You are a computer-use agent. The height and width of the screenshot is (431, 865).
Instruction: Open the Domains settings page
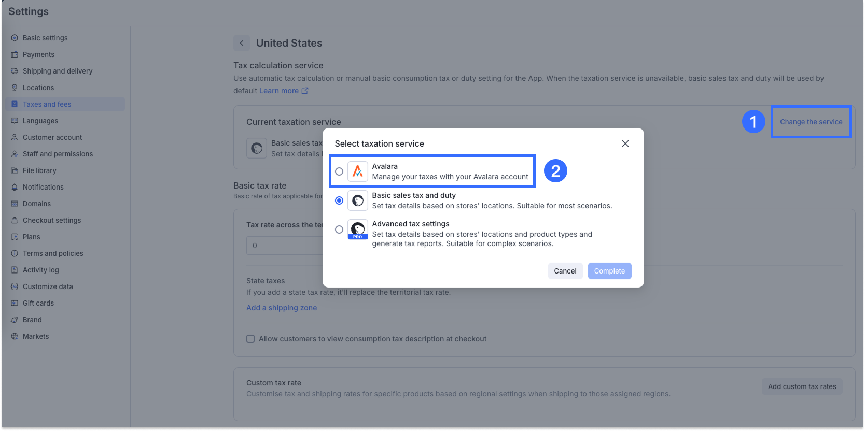point(37,204)
